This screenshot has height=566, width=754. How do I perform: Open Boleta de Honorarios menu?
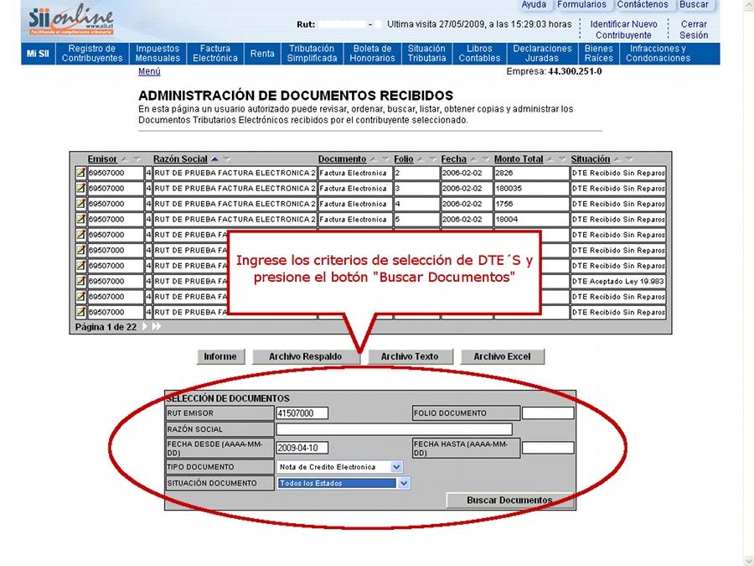click(x=372, y=54)
